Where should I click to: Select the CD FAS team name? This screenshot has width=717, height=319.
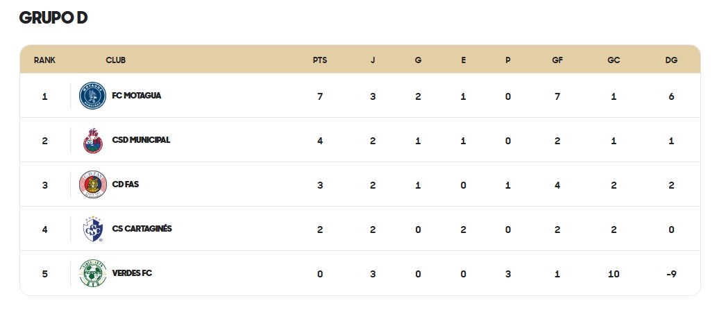coord(126,184)
